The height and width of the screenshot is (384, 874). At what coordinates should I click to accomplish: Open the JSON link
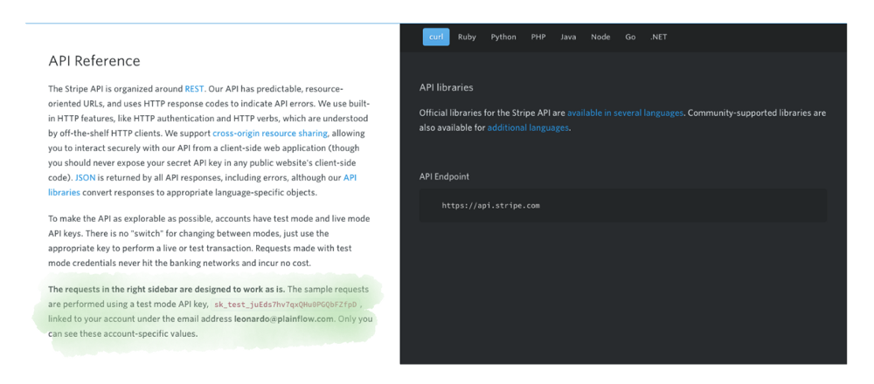coord(86,178)
